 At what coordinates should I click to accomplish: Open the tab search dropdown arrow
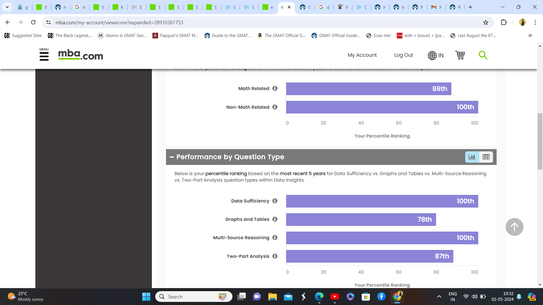pyautogui.click(x=7, y=7)
